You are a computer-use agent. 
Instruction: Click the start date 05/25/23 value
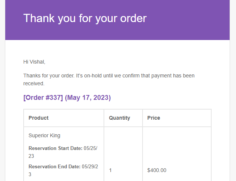point(63,152)
